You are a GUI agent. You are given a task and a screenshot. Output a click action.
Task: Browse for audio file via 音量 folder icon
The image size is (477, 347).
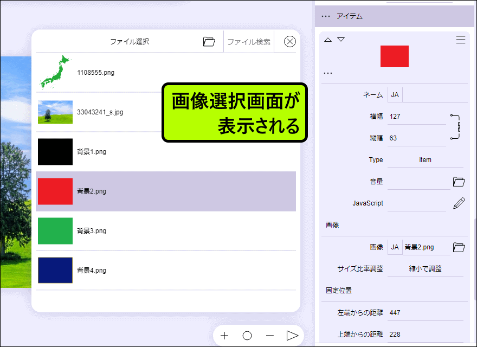coord(459,182)
